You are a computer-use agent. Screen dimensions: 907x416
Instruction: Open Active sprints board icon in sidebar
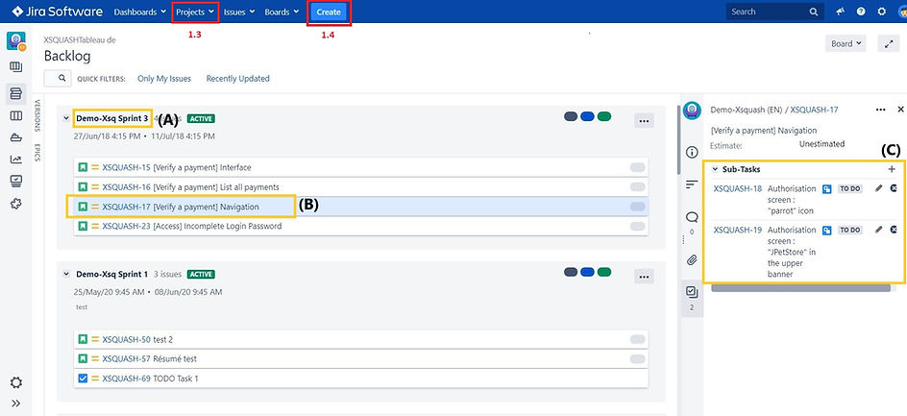tap(16, 115)
